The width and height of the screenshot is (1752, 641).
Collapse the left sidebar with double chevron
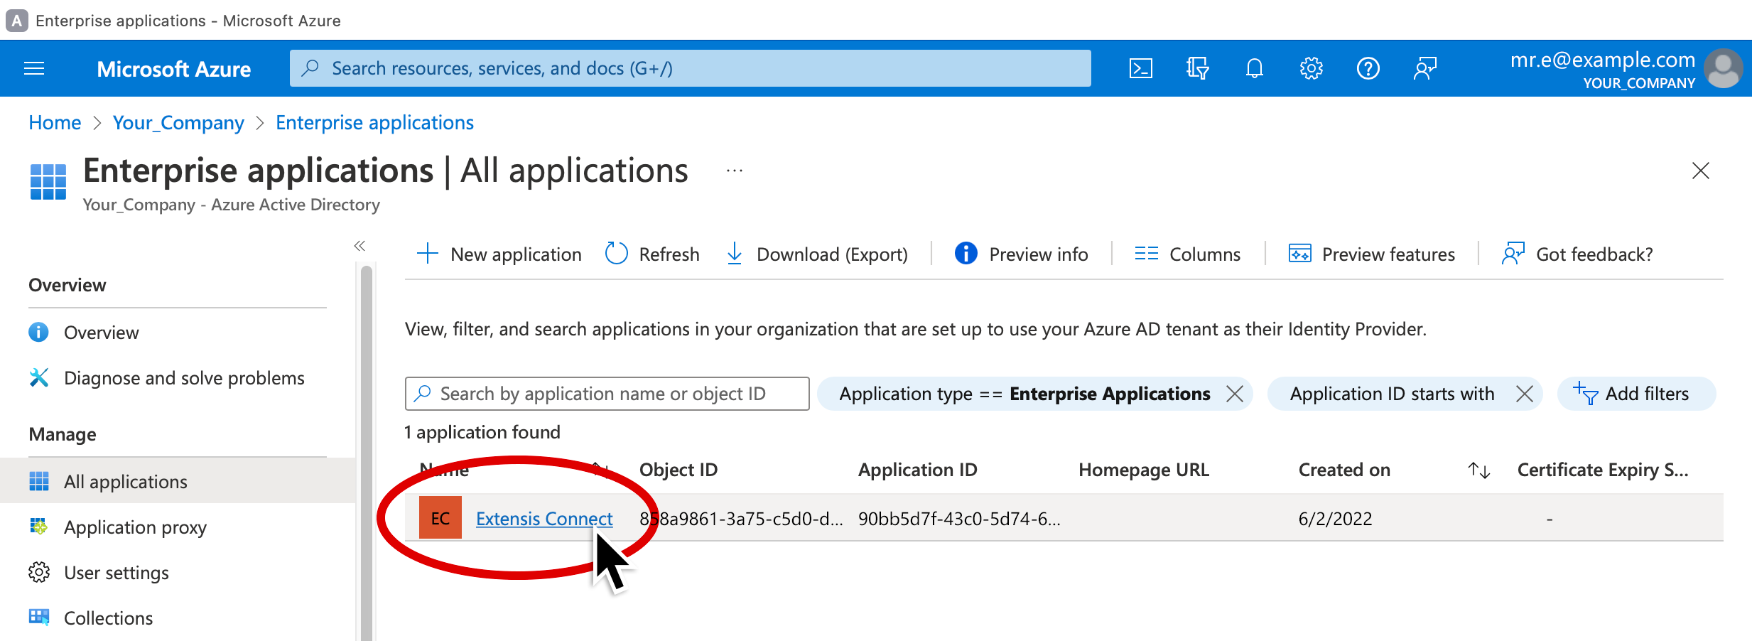click(359, 246)
